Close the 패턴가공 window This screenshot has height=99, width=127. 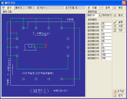(124, 3)
